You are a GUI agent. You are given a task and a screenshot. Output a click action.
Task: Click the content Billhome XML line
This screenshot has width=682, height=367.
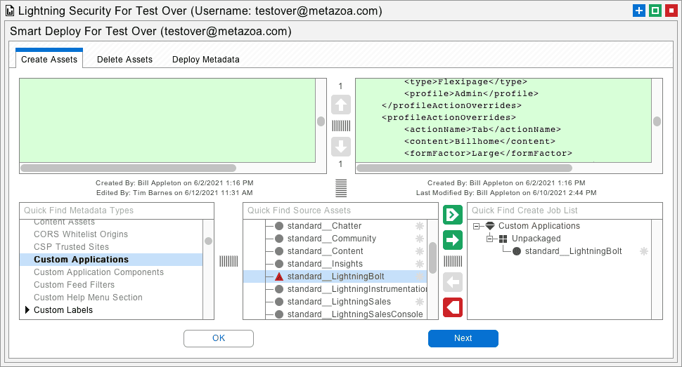click(x=480, y=142)
